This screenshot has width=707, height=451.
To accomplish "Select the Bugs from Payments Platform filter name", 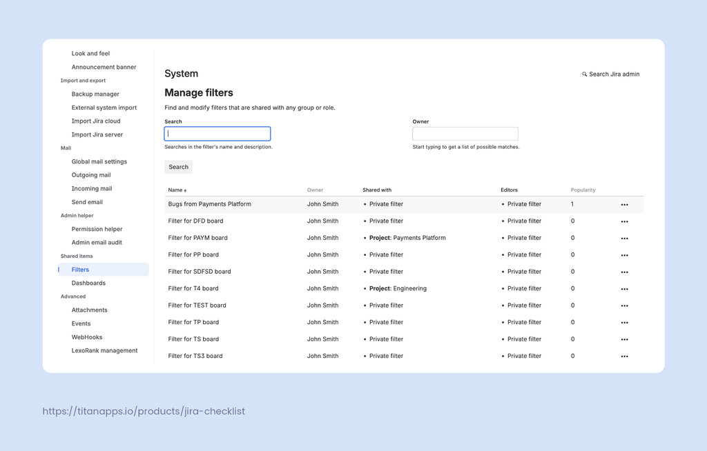I will coord(210,204).
